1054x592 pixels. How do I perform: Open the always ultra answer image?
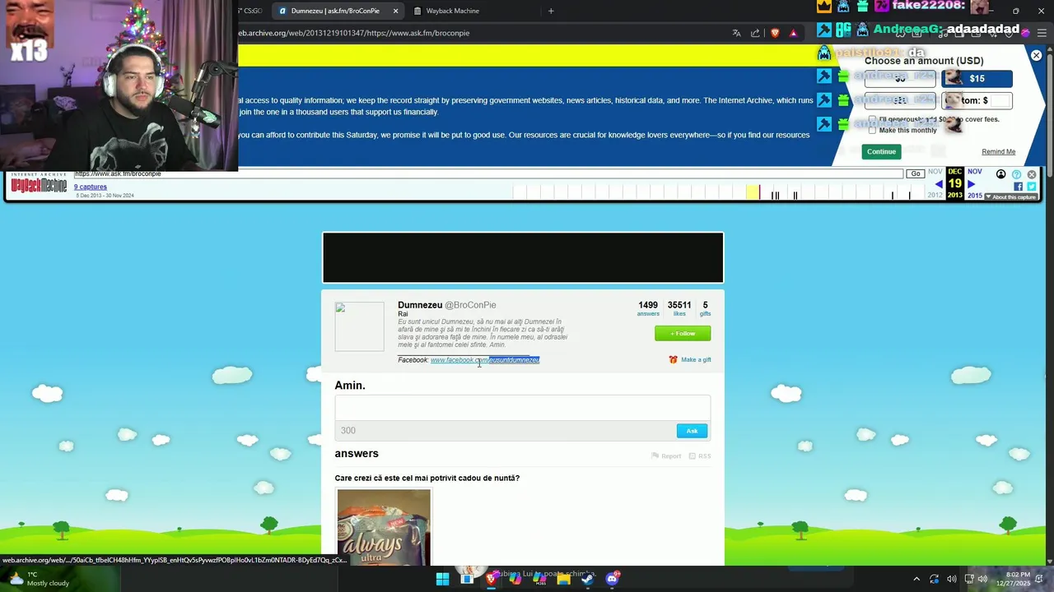coord(383,527)
